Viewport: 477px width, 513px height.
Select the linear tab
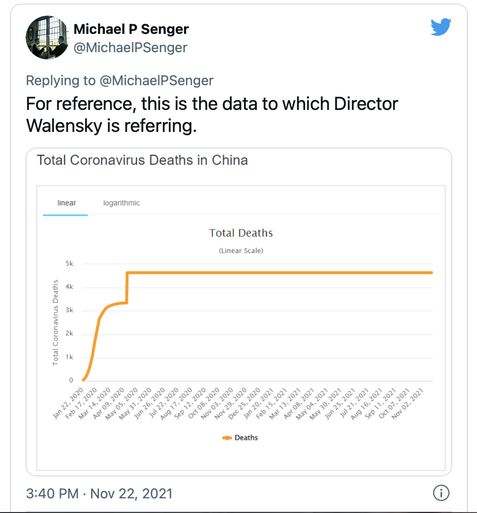coord(66,203)
